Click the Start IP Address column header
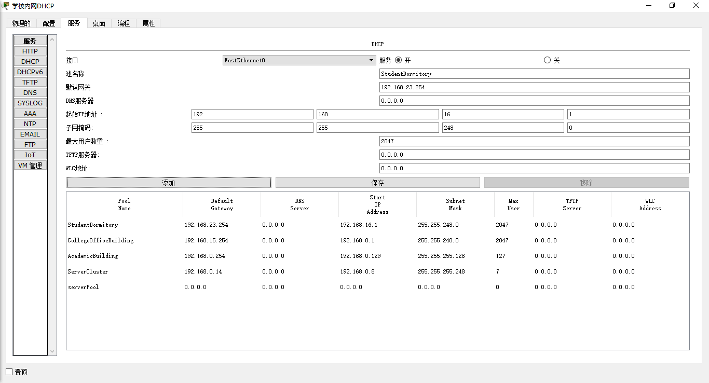 pos(377,204)
